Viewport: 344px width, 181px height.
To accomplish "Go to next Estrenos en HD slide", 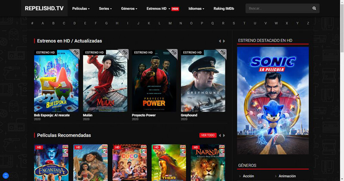I will pyautogui.click(x=224, y=41).
